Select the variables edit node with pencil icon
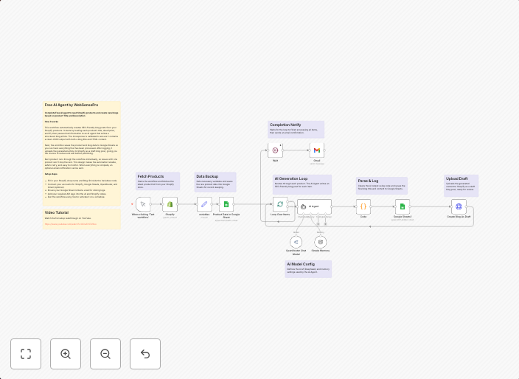Image resolution: width=519 pixels, height=379 pixels. [204, 204]
